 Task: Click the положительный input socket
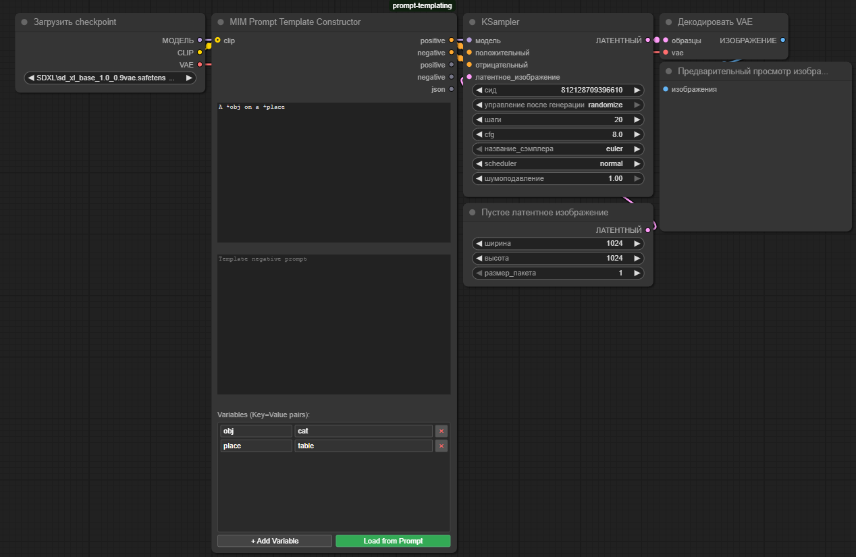tap(469, 53)
